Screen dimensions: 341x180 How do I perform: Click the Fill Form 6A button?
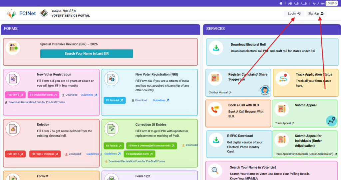pyautogui.click(x=115, y=100)
